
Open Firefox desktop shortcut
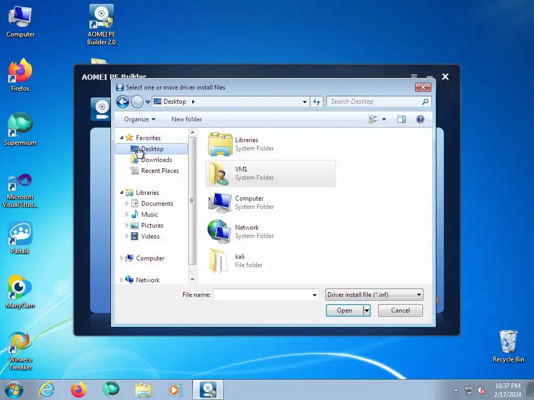tap(20, 75)
